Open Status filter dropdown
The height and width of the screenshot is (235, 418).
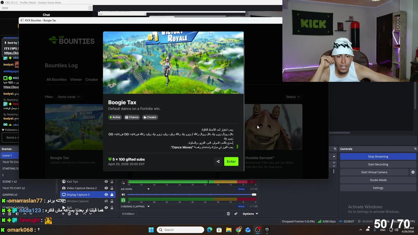point(293,97)
